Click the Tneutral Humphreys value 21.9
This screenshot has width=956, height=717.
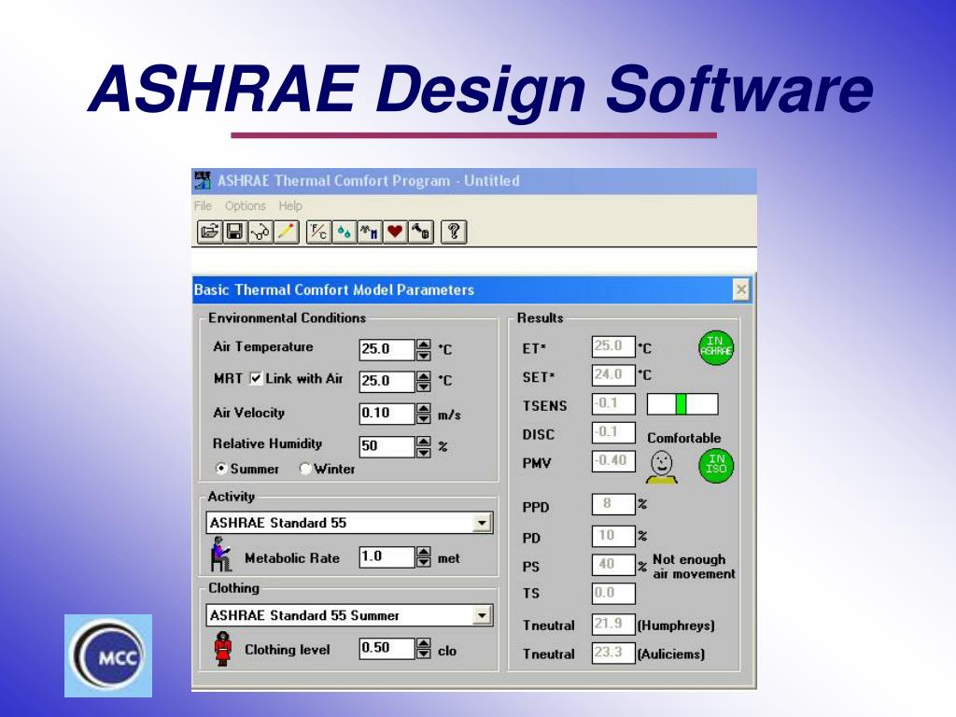coord(613,625)
